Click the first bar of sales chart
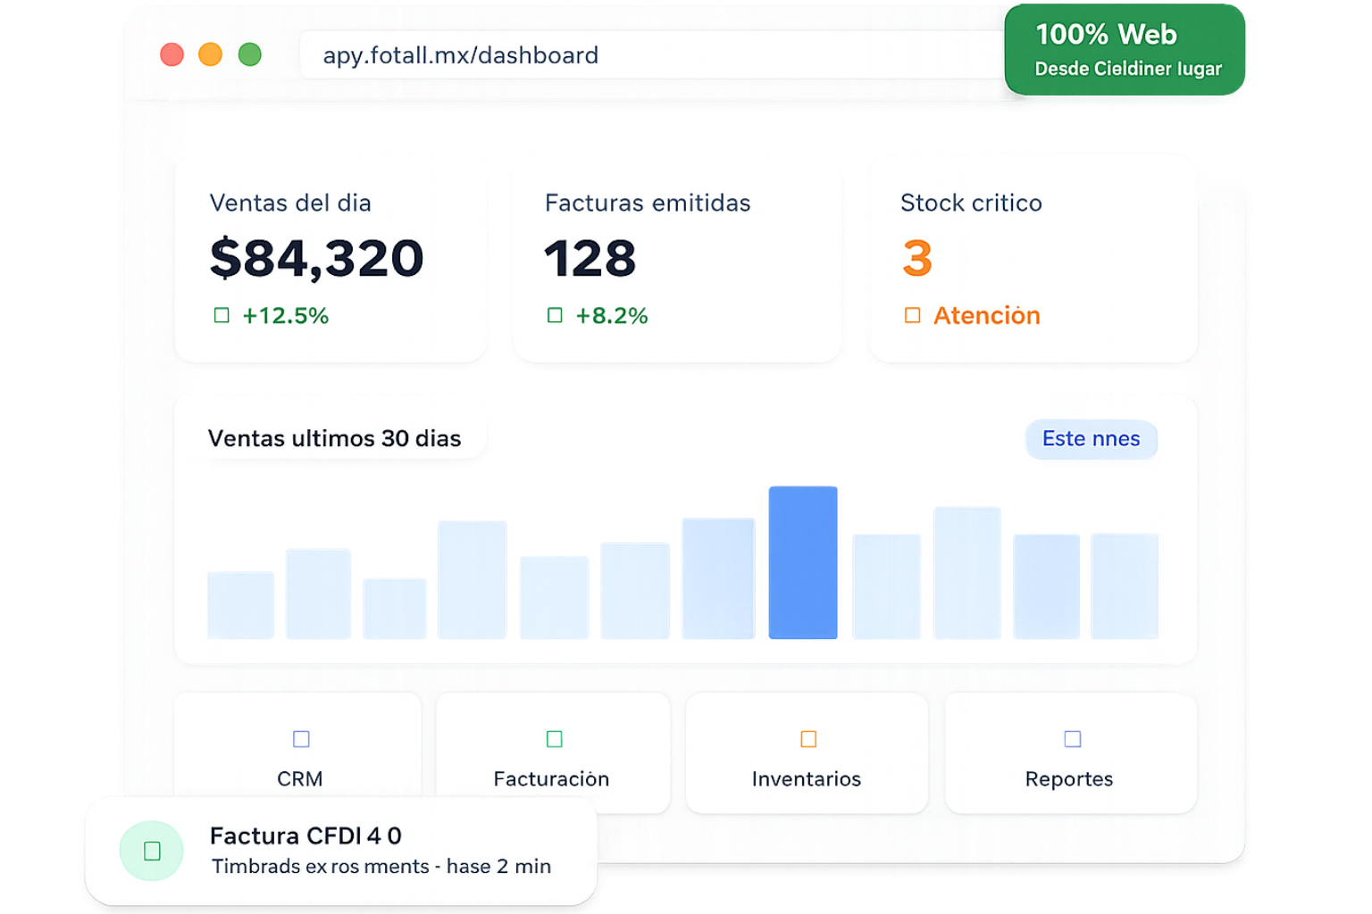1372x914 pixels. tap(240, 605)
